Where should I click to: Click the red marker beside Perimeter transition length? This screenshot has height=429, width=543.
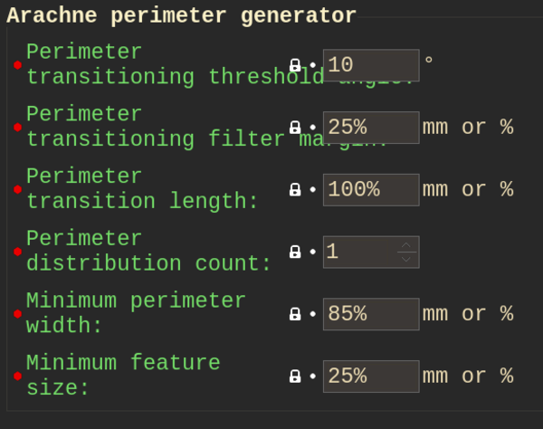pos(18,190)
